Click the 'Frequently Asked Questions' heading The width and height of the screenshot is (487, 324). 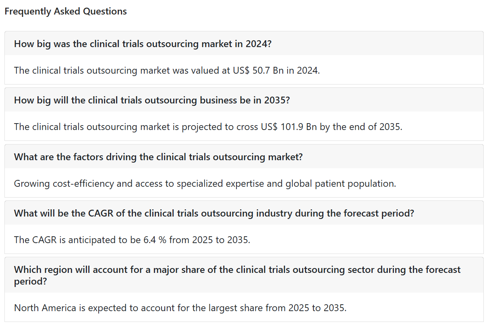66,11
